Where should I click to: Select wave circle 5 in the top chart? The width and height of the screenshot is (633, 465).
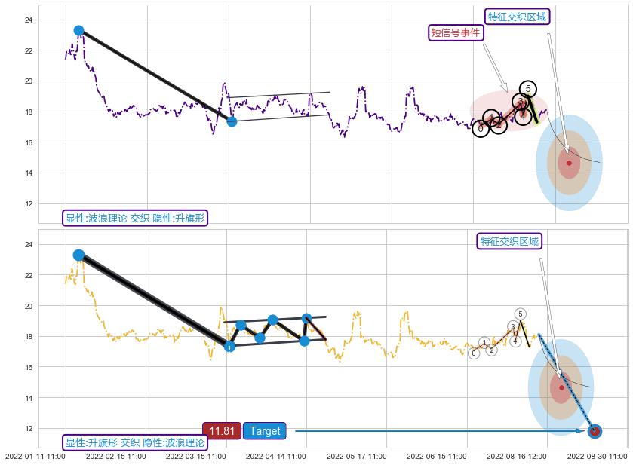(x=528, y=89)
